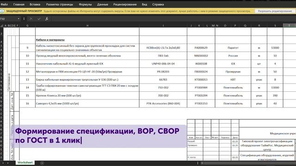Click the Select All corner triangle
This screenshot has height=166, width=296.
pyautogui.click(x=2, y=25)
